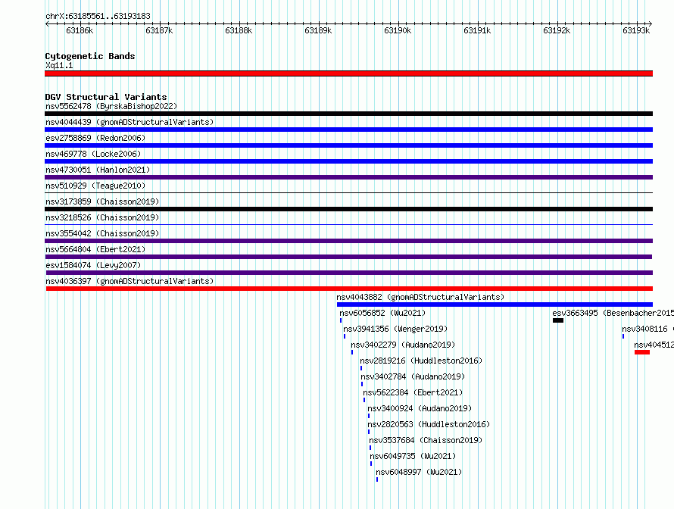Open variant nsv5664804 (Ebert2021) label
Viewport: 674px width, 509px height.
[x=95, y=249]
